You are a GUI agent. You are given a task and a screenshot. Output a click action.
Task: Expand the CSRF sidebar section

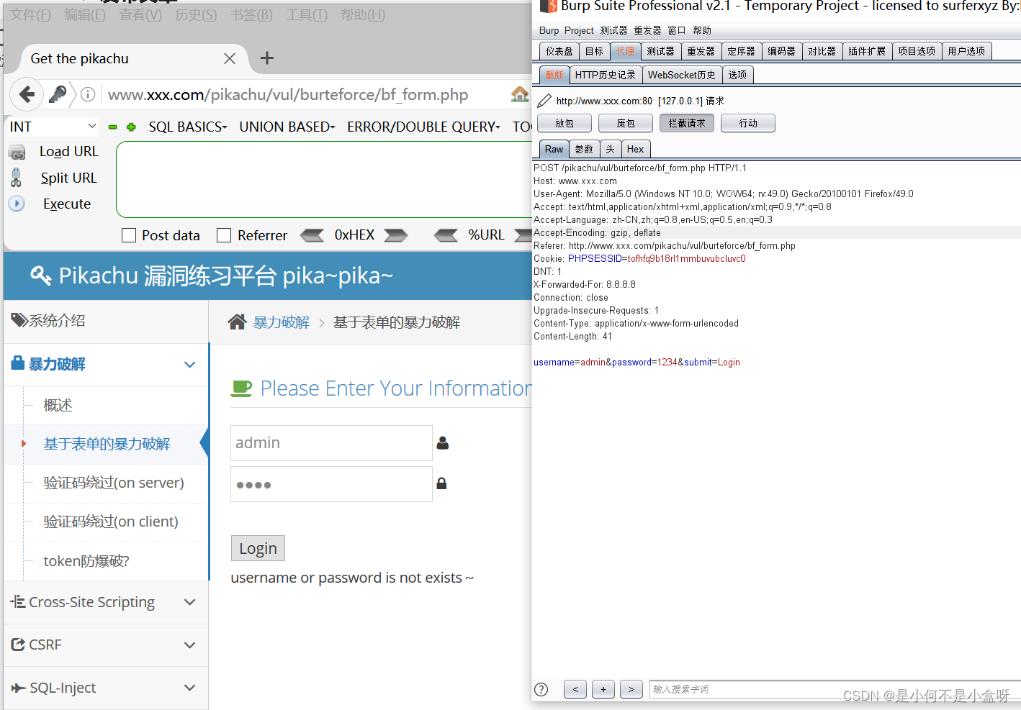(106, 645)
